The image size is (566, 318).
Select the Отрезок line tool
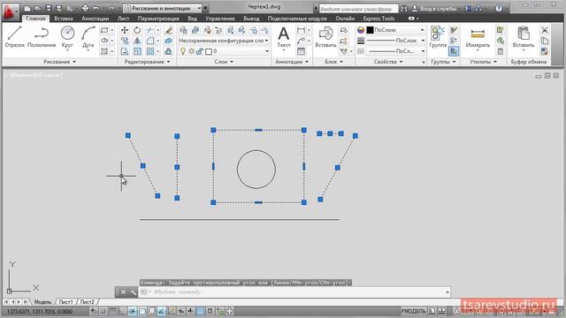[x=14, y=37]
